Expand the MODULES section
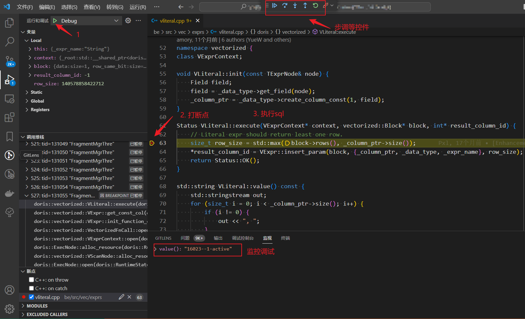Viewport: 525px width, 319px height. (x=37, y=306)
